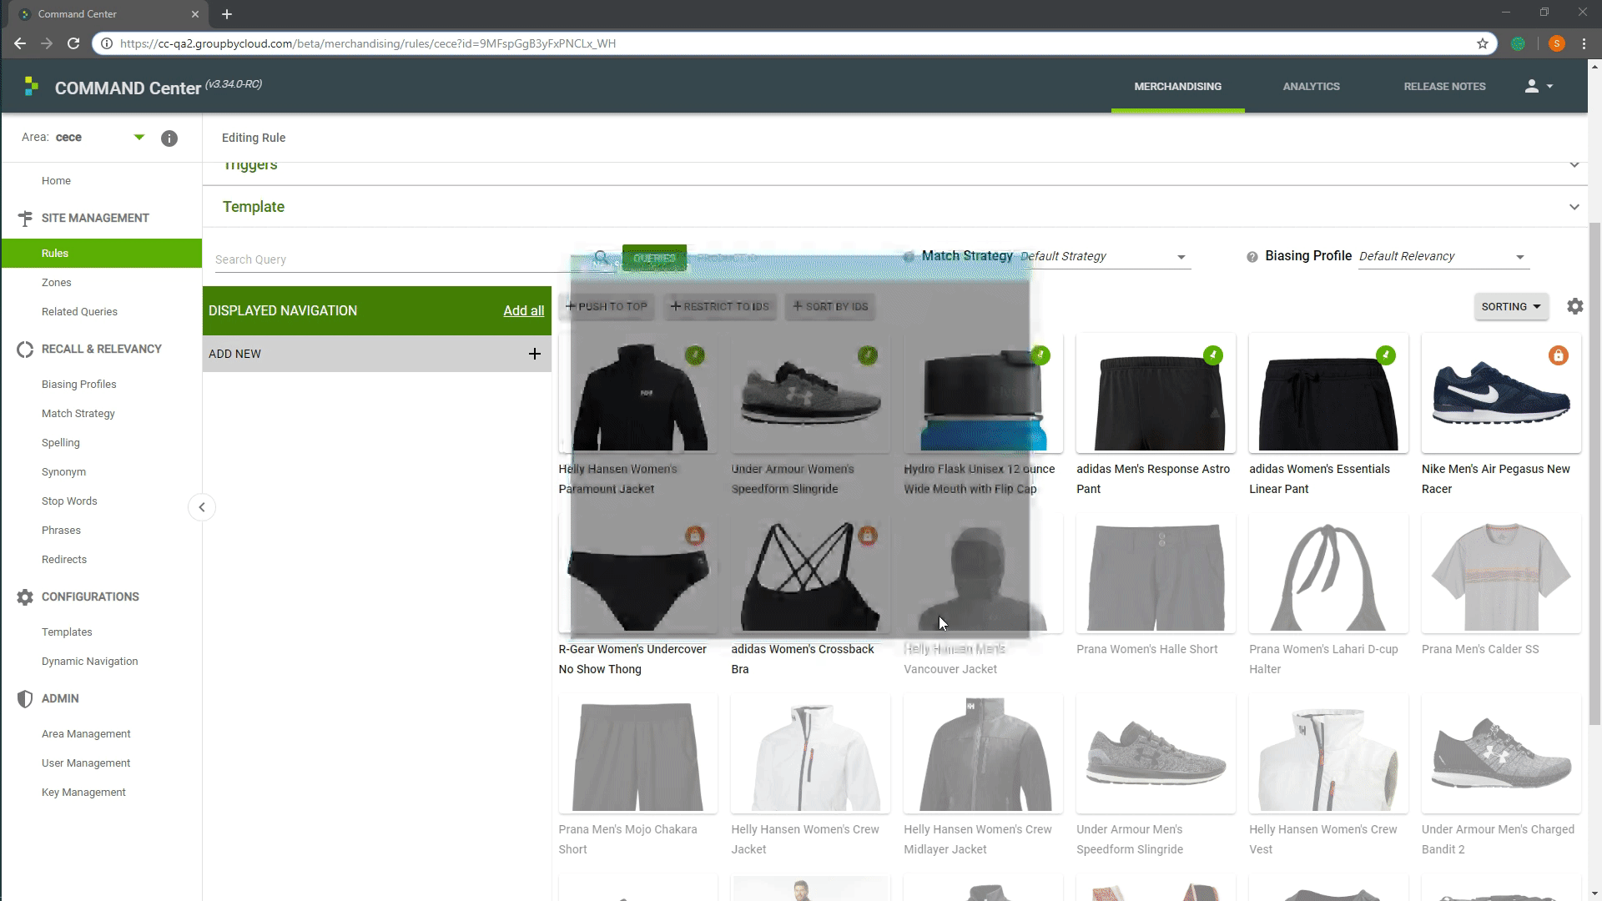Open the Match Strategy dropdown
Viewport: 1602px width, 901px height.
click(x=1106, y=256)
